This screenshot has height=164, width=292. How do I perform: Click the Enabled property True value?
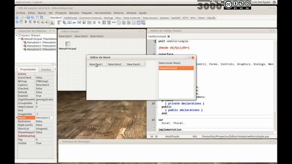point(44,96)
